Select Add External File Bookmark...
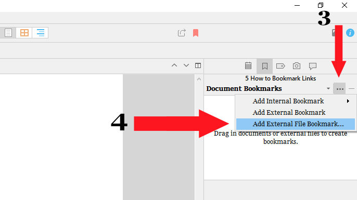 coord(295,124)
